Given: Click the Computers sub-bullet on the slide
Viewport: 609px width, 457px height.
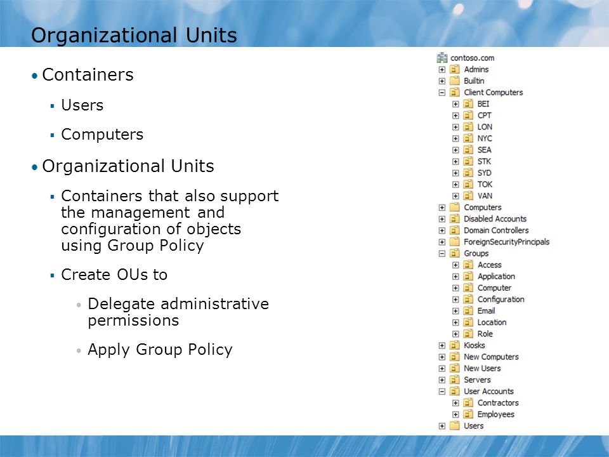Looking at the screenshot, I should [x=102, y=135].
